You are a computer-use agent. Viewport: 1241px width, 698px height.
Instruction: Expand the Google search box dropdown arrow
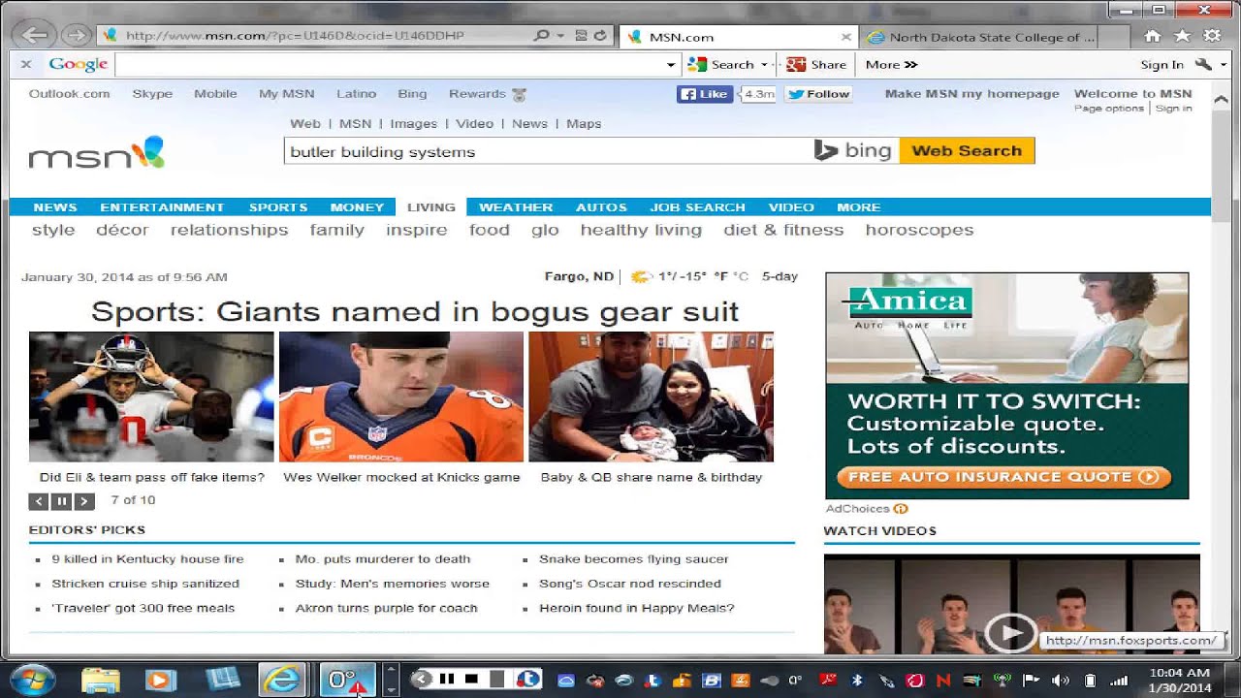671,65
